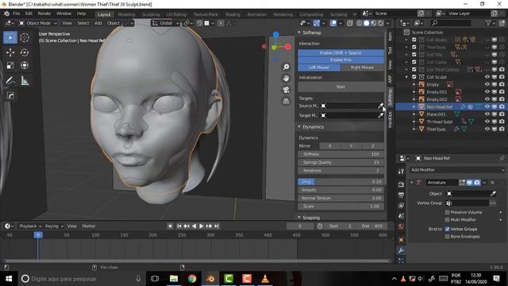Screen dimensions: 508x286
Task: Toggle Coll Studio collection checkbox
Action: tap(414, 40)
